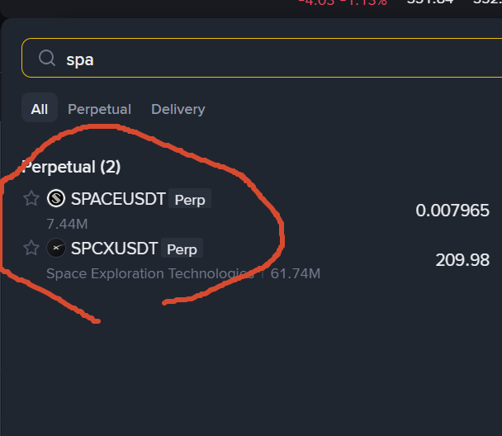Favorite SPACEUSDT with its star icon
Screen dimensions: 502x436
[31, 198]
